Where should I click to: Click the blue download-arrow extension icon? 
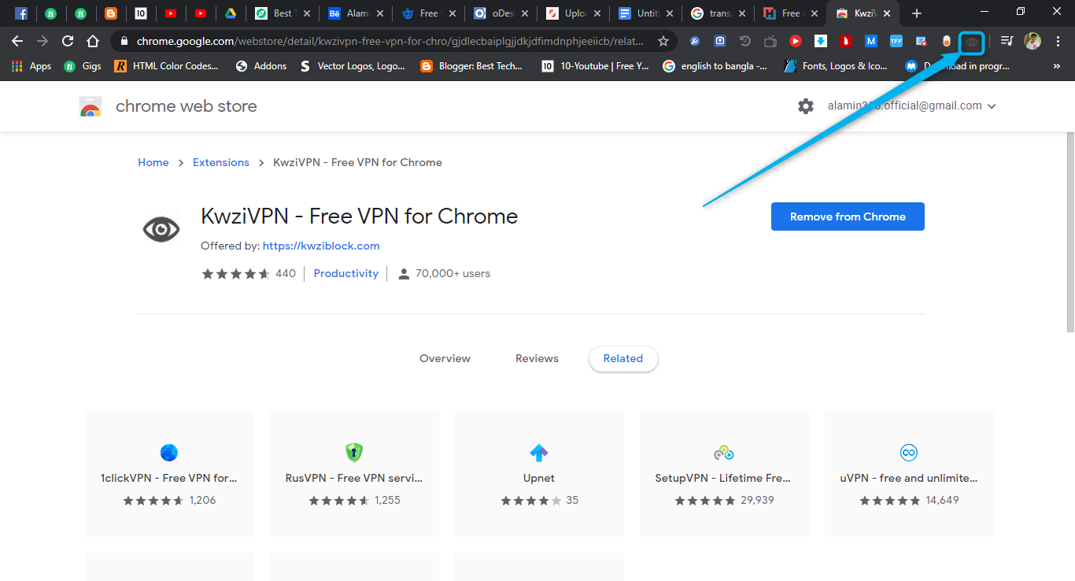pos(821,41)
